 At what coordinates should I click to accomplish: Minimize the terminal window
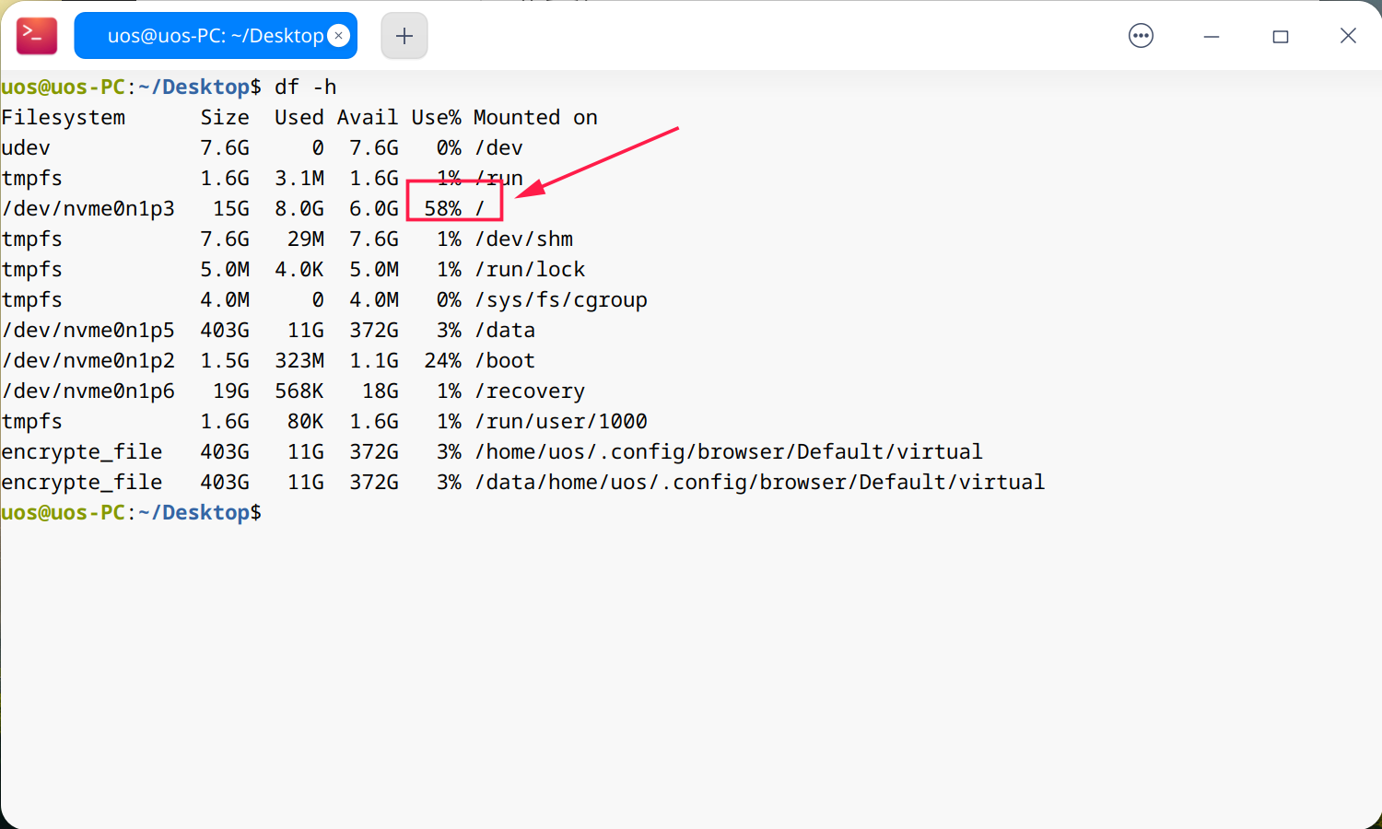point(1212,36)
